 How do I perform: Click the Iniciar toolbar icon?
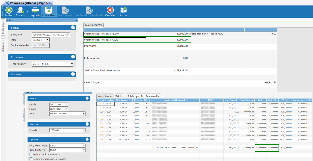point(9,10)
